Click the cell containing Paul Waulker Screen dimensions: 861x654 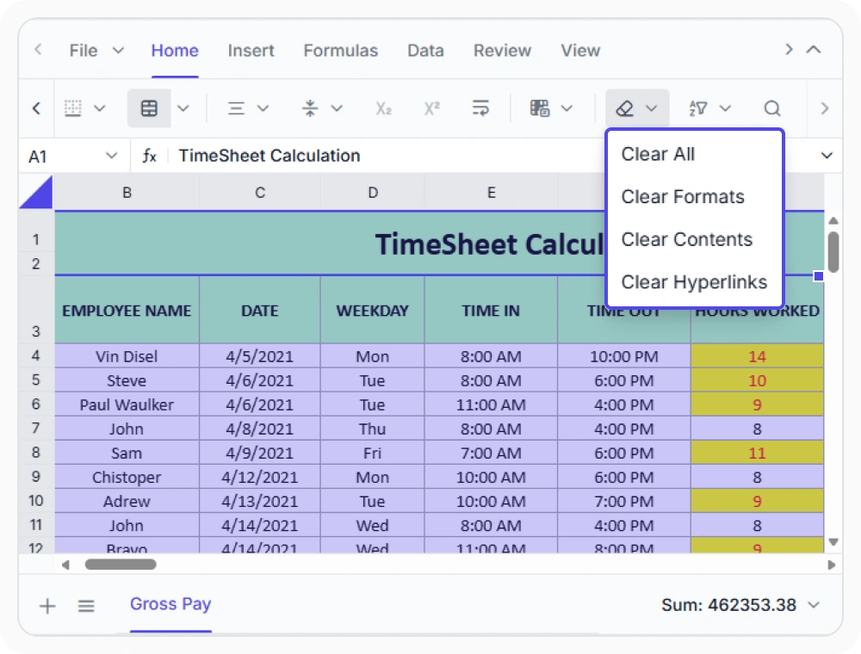(x=127, y=404)
